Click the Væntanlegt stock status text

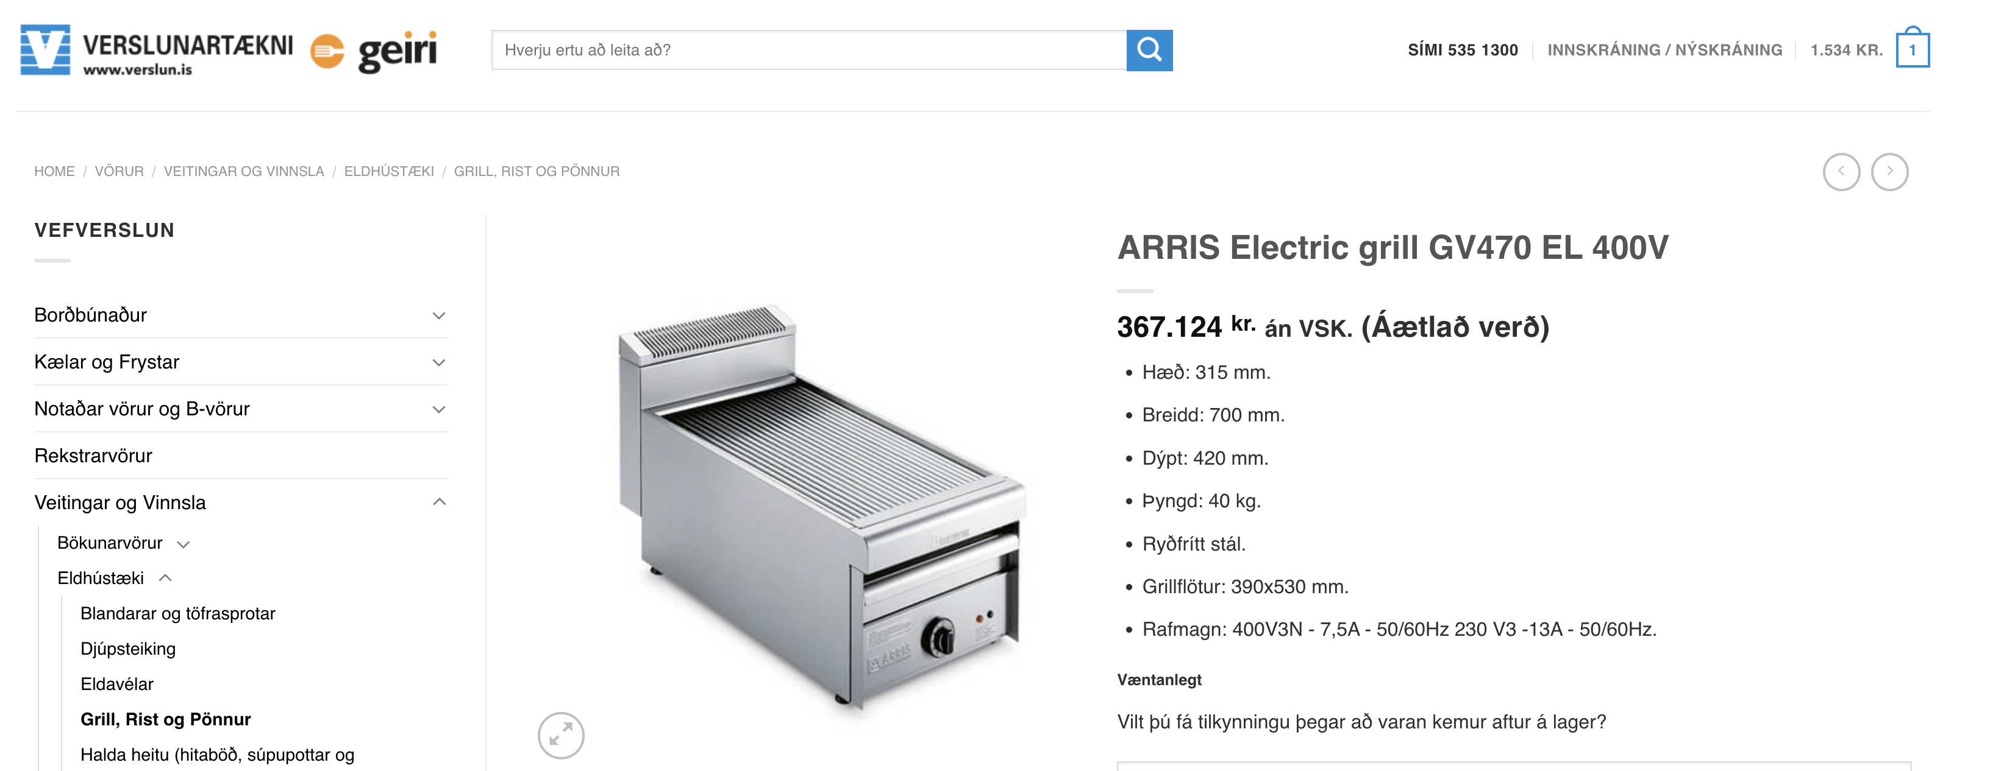[x=1159, y=680]
